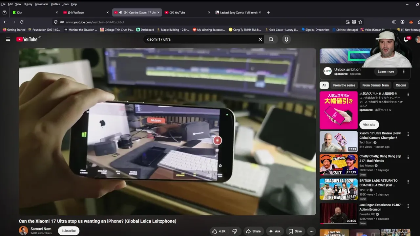Open the Bookmarks menu
Image resolution: width=420 pixels, height=236 pixels.
pos(41,4)
